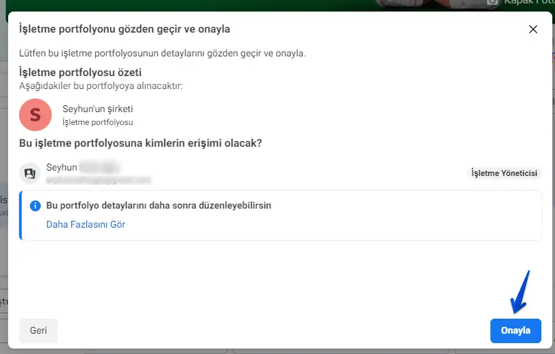Click the Aşağıdakiler bu portfolyoya alınacaktır line

(x=101, y=86)
